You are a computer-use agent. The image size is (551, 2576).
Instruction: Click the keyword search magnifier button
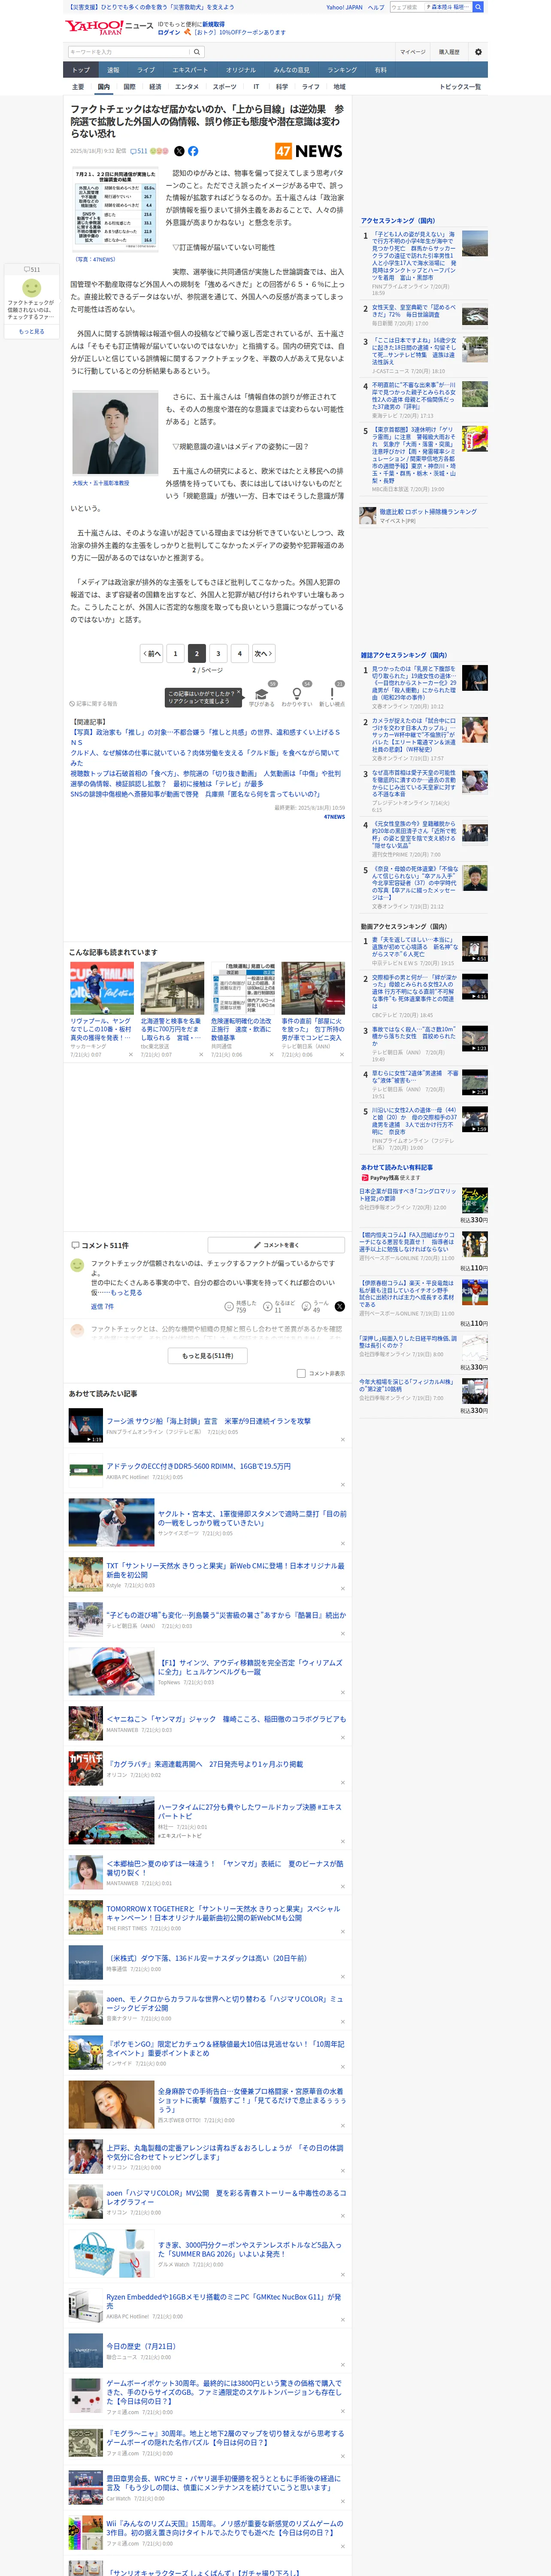tap(197, 52)
